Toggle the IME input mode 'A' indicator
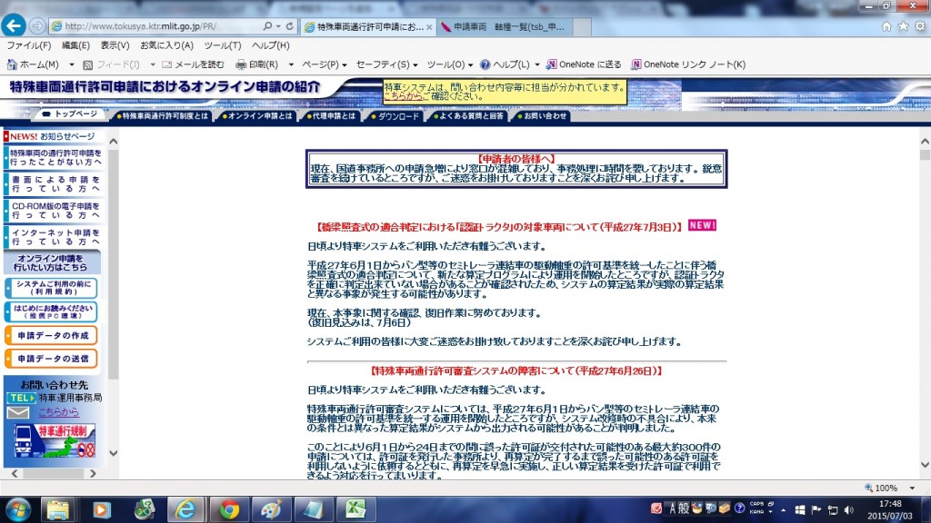Viewport: 931px width, 523px height. (x=672, y=508)
